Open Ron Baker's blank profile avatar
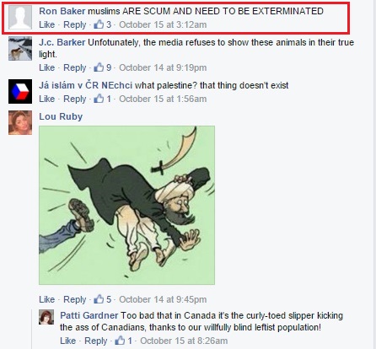Image resolution: width=376 pixels, height=349 pixels. [20, 18]
